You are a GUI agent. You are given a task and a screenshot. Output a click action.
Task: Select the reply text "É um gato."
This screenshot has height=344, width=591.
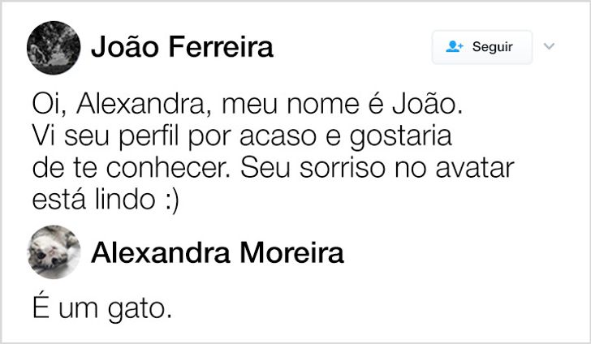click(x=102, y=307)
